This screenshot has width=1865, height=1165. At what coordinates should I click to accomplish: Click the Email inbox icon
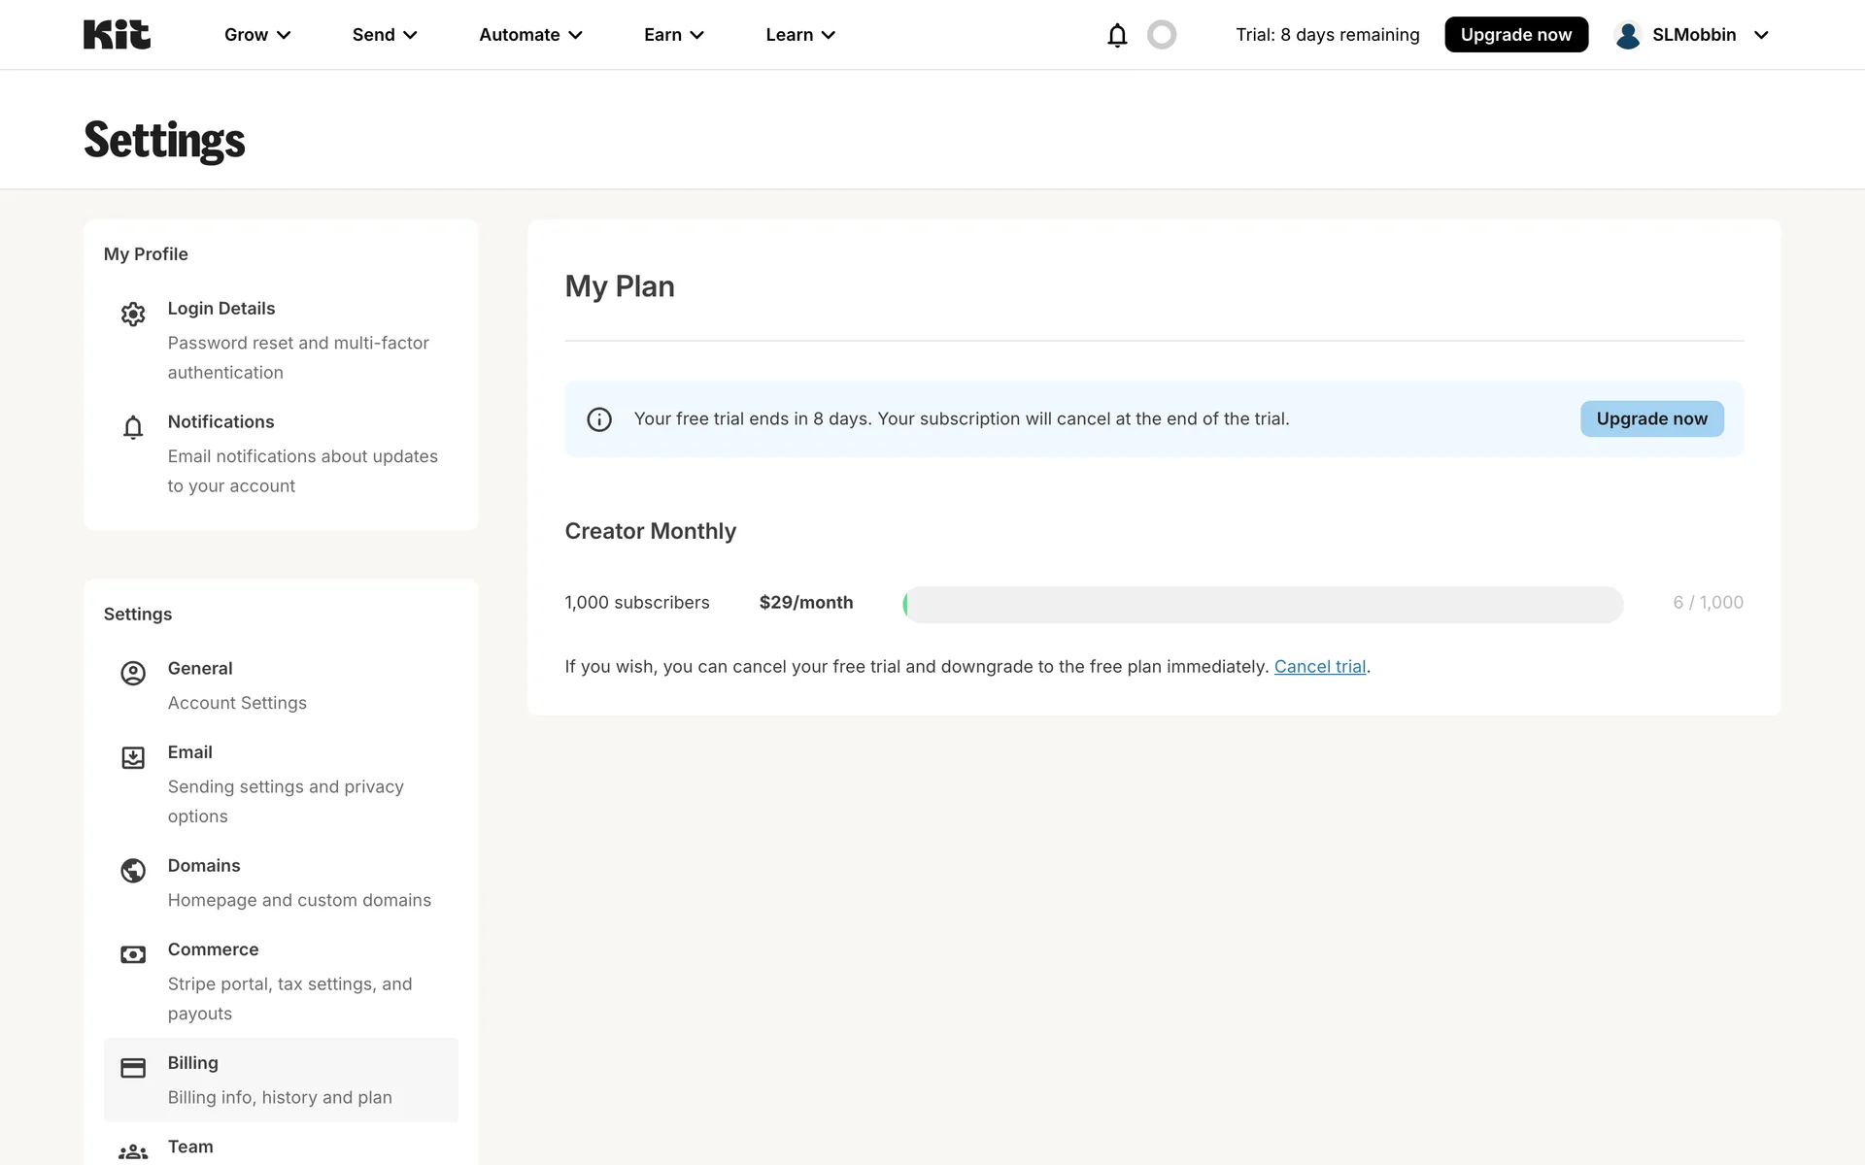tap(133, 757)
